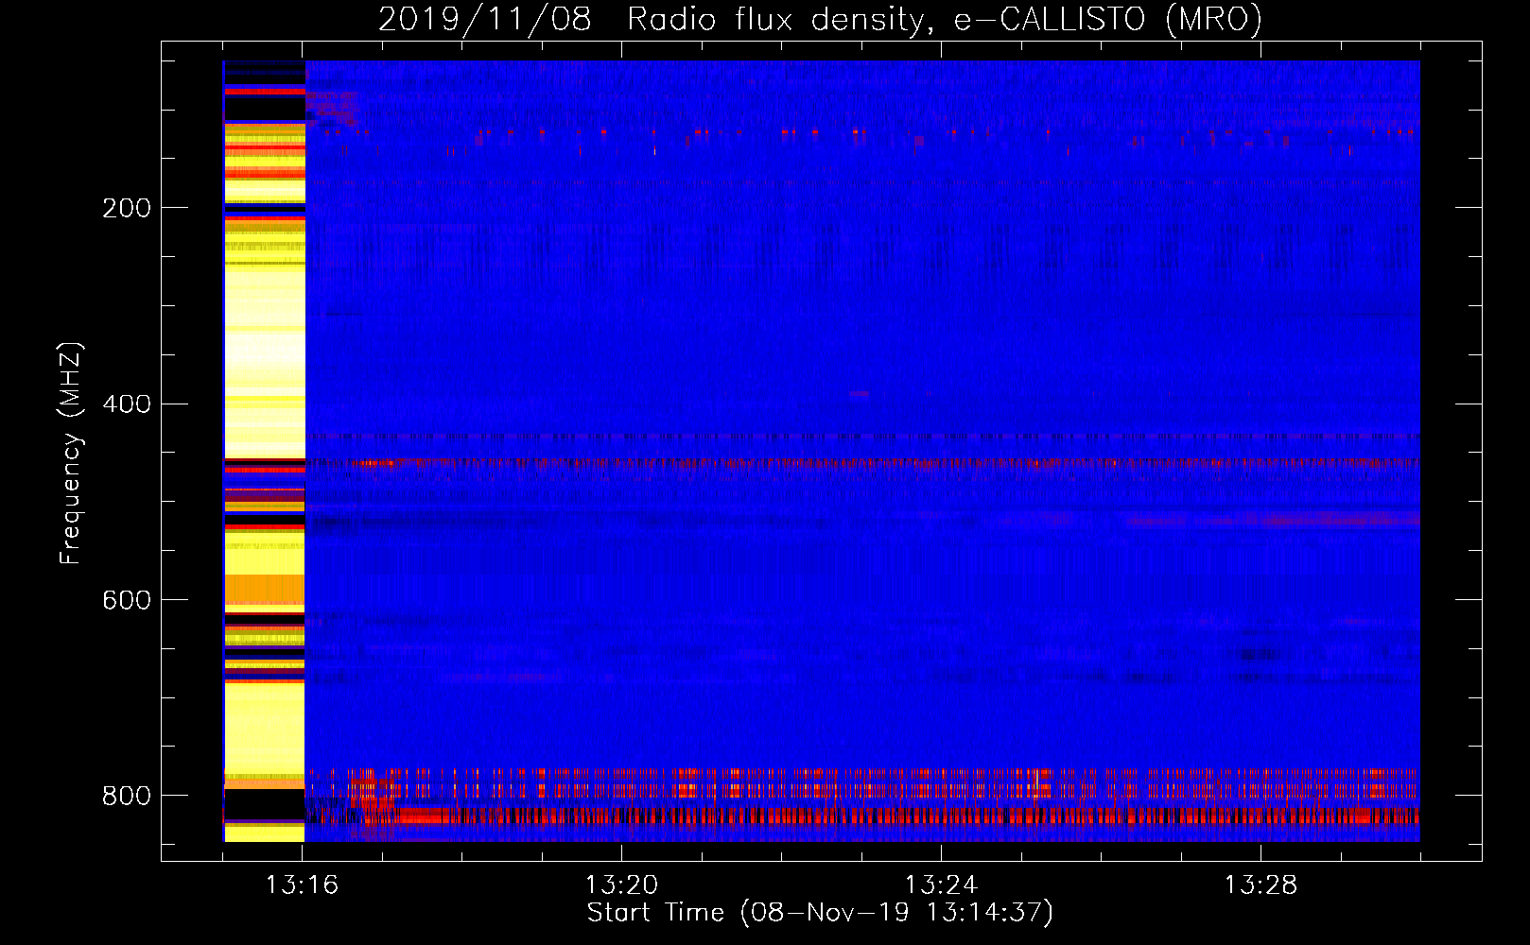The width and height of the screenshot is (1530, 945).
Task: Click the red interference band below 800 MHz
Action: [862, 816]
